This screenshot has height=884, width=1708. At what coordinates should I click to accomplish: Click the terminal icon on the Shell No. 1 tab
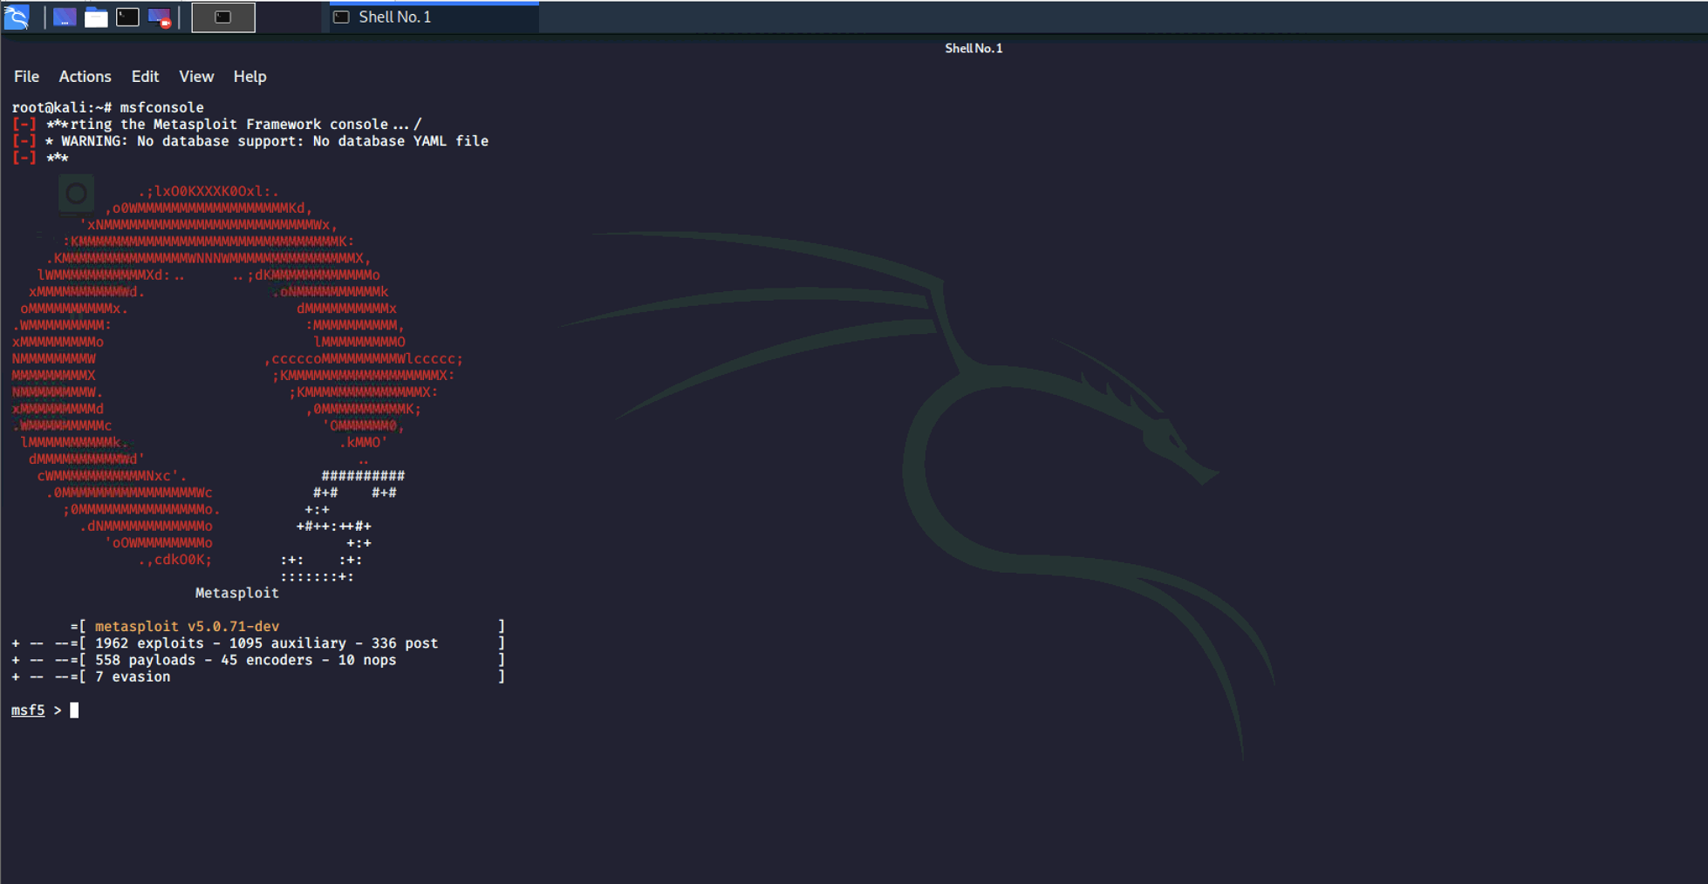(x=340, y=17)
